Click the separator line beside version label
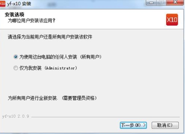185x134 pixels. tap(106, 117)
